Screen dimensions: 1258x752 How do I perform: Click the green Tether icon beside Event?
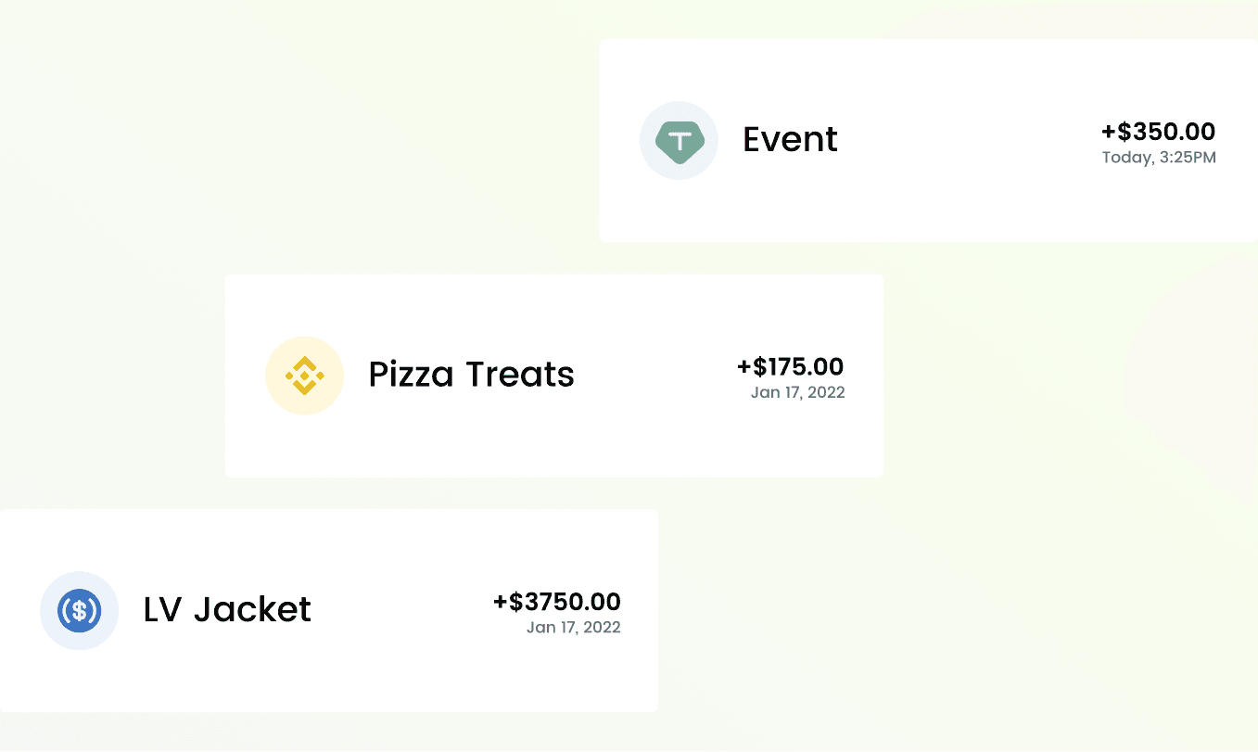pos(679,140)
